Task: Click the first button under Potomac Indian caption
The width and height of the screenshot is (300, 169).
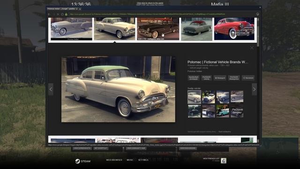Action: 194,78
